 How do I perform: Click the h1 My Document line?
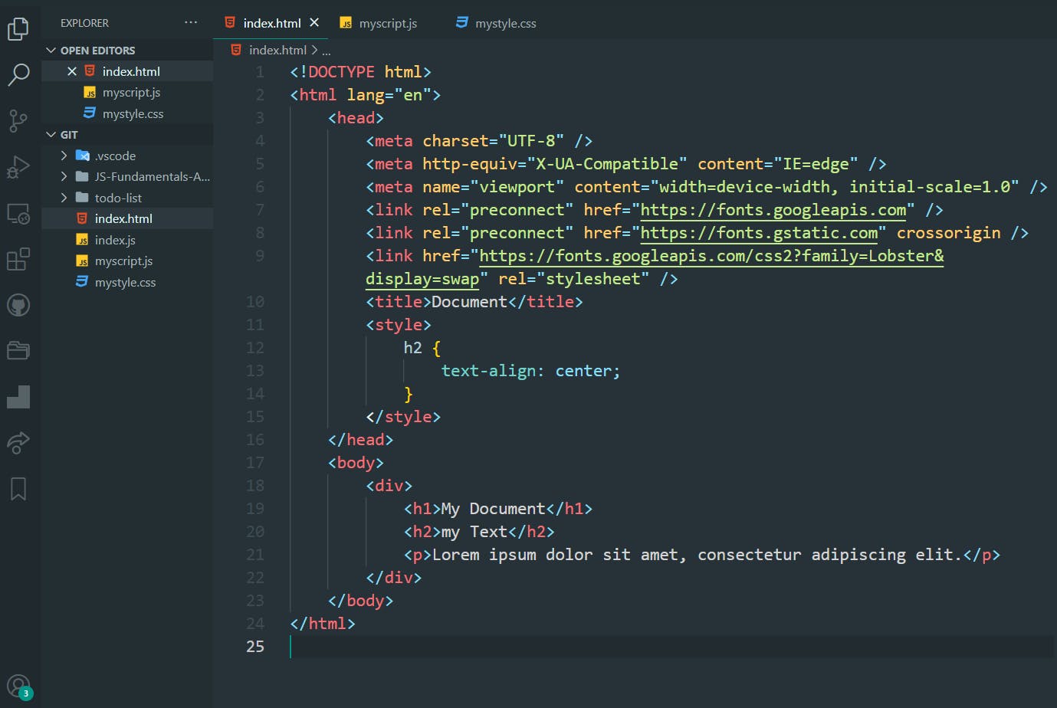[x=497, y=509]
